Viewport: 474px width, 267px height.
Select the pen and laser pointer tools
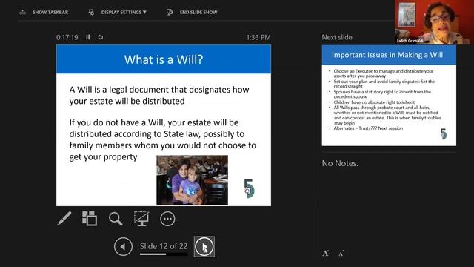tap(64, 219)
